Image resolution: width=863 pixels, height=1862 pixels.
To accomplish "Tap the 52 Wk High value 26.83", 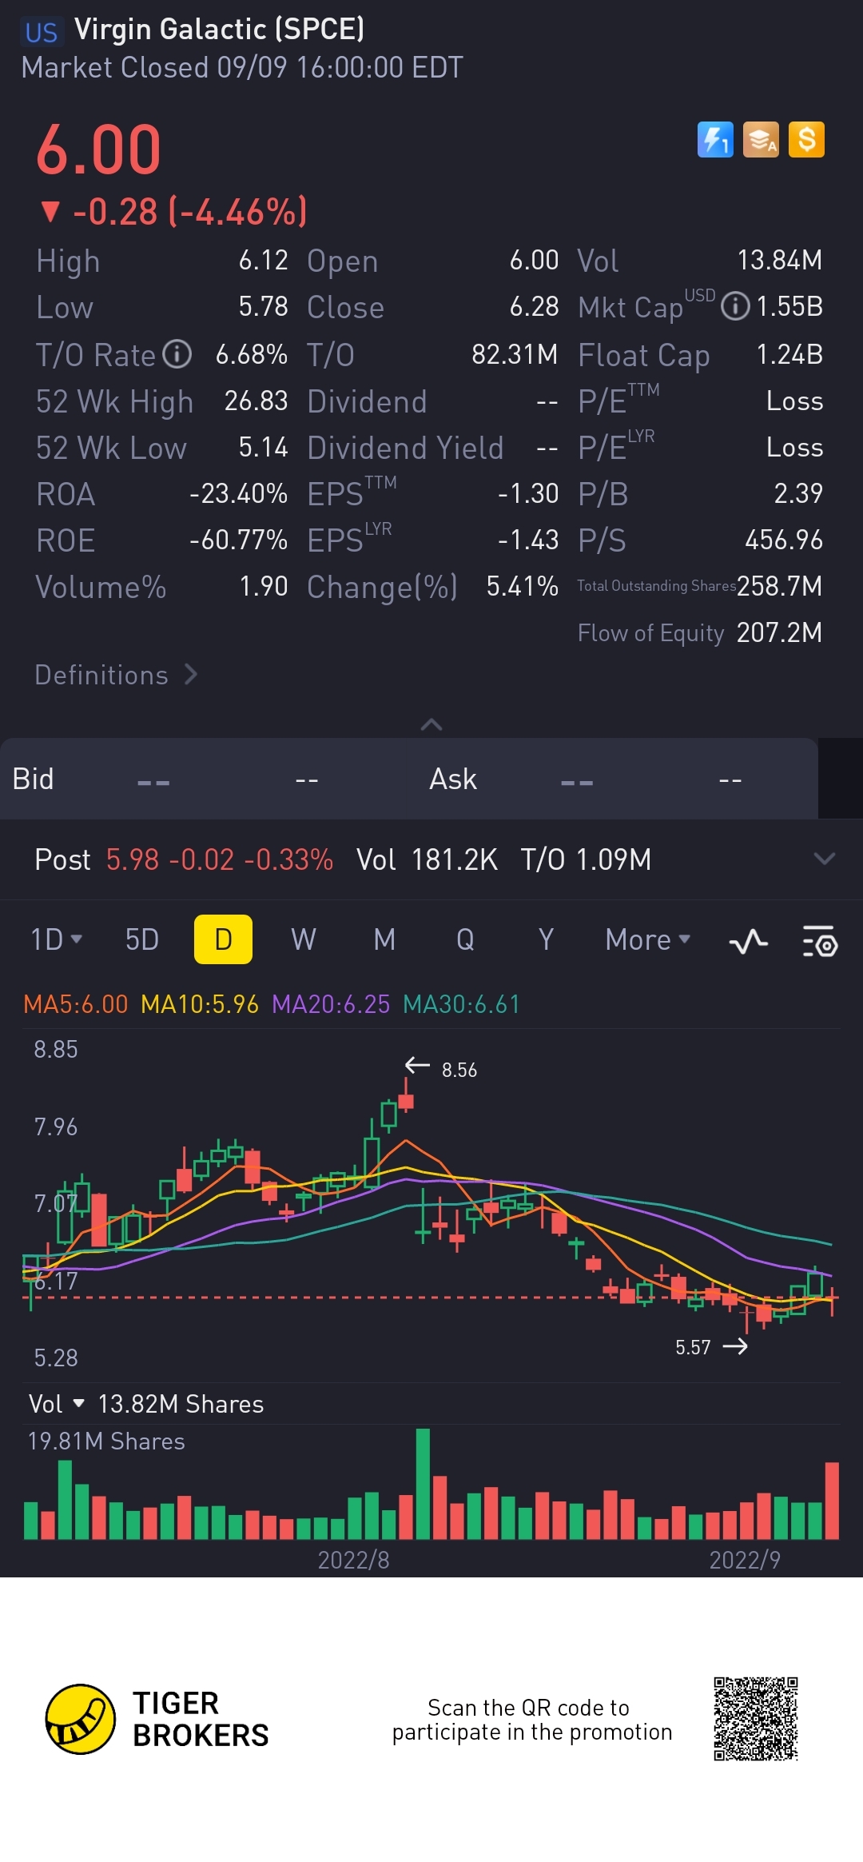I will [256, 401].
